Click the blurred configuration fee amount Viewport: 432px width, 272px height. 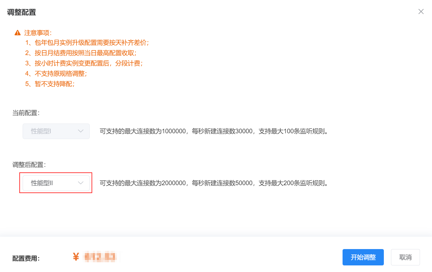(x=100, y=257)
